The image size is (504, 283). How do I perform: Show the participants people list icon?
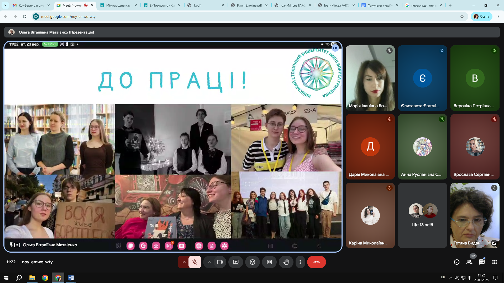(469, 262)
